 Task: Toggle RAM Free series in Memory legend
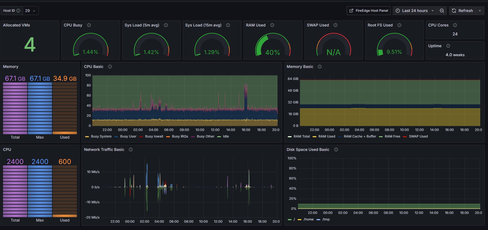(x=392, y=136)
